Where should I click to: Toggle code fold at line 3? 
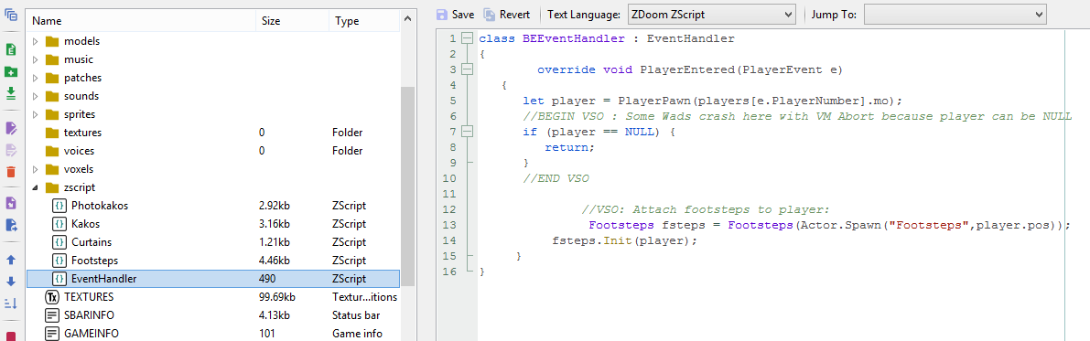(467, 69)
